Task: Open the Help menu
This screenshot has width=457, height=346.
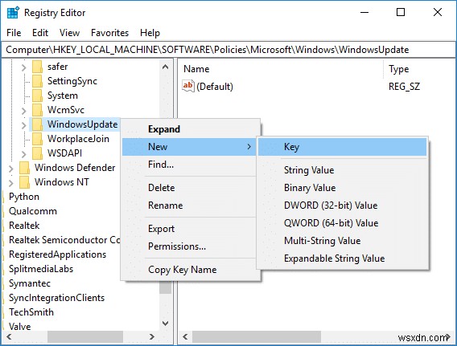Action: click(150, 33)
